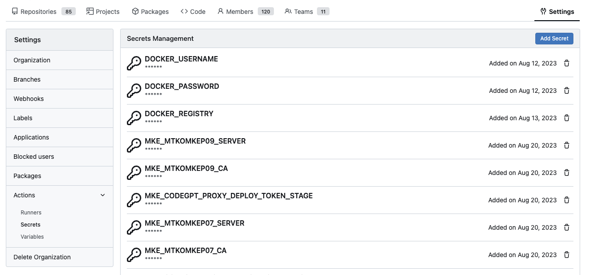This screenshot has height=275, width=590.
Task: Click trash icon beside MKE_MTKOMKEP09_SERVER
Action: click(x=567, y=145)
